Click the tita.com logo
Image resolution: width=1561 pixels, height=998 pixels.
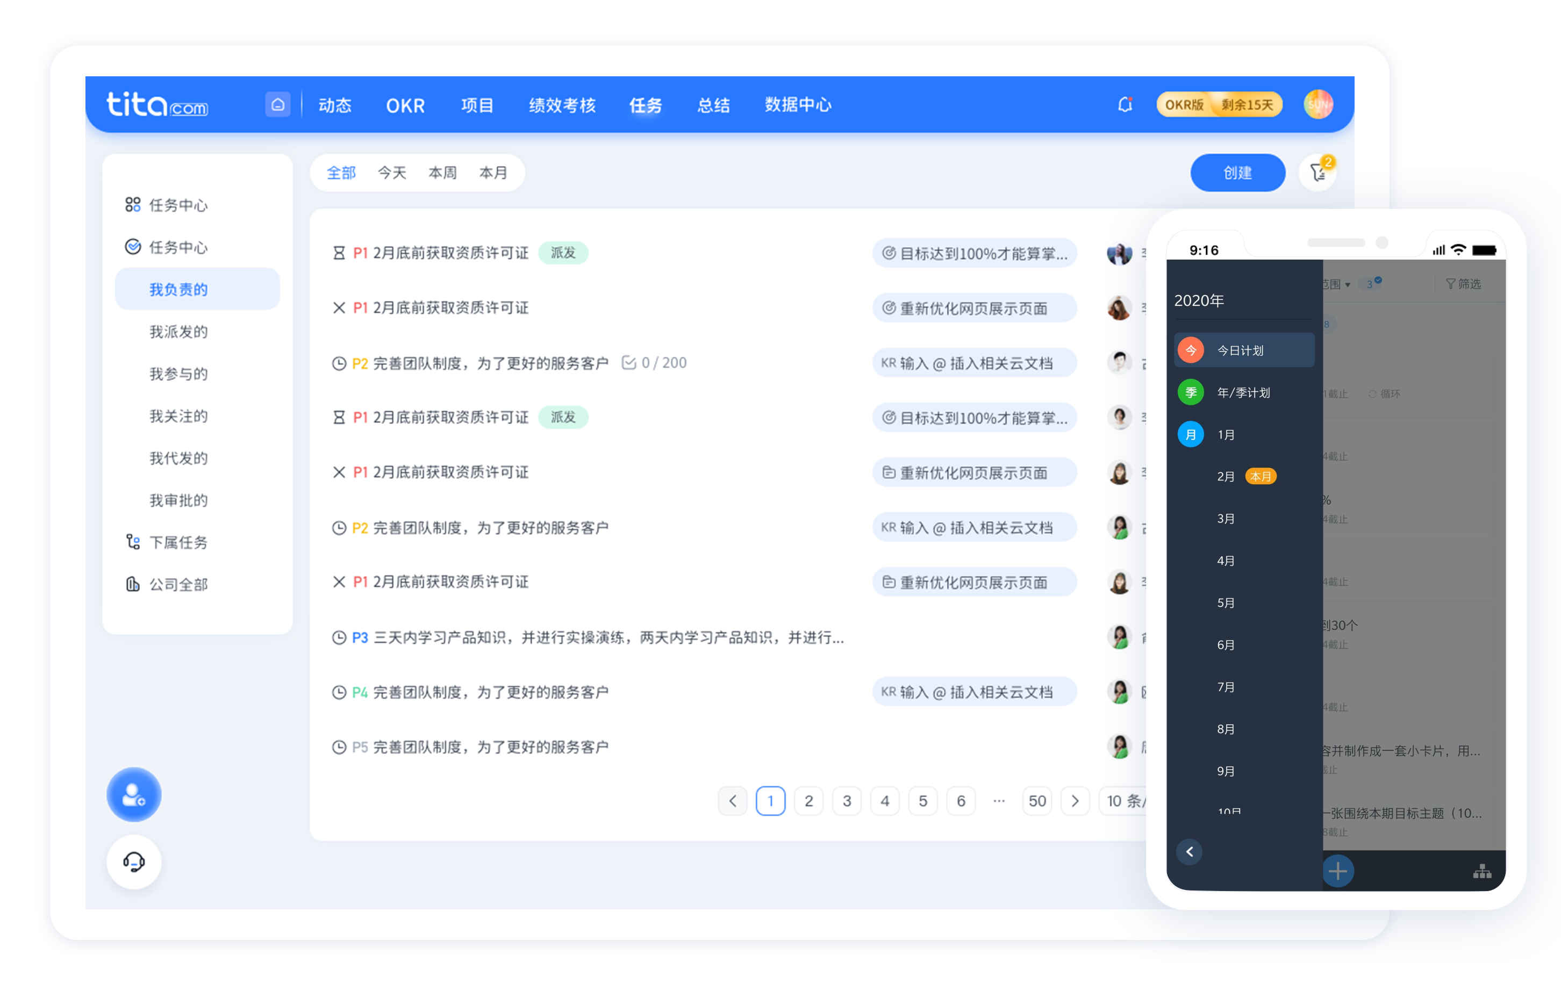(157, 104)
